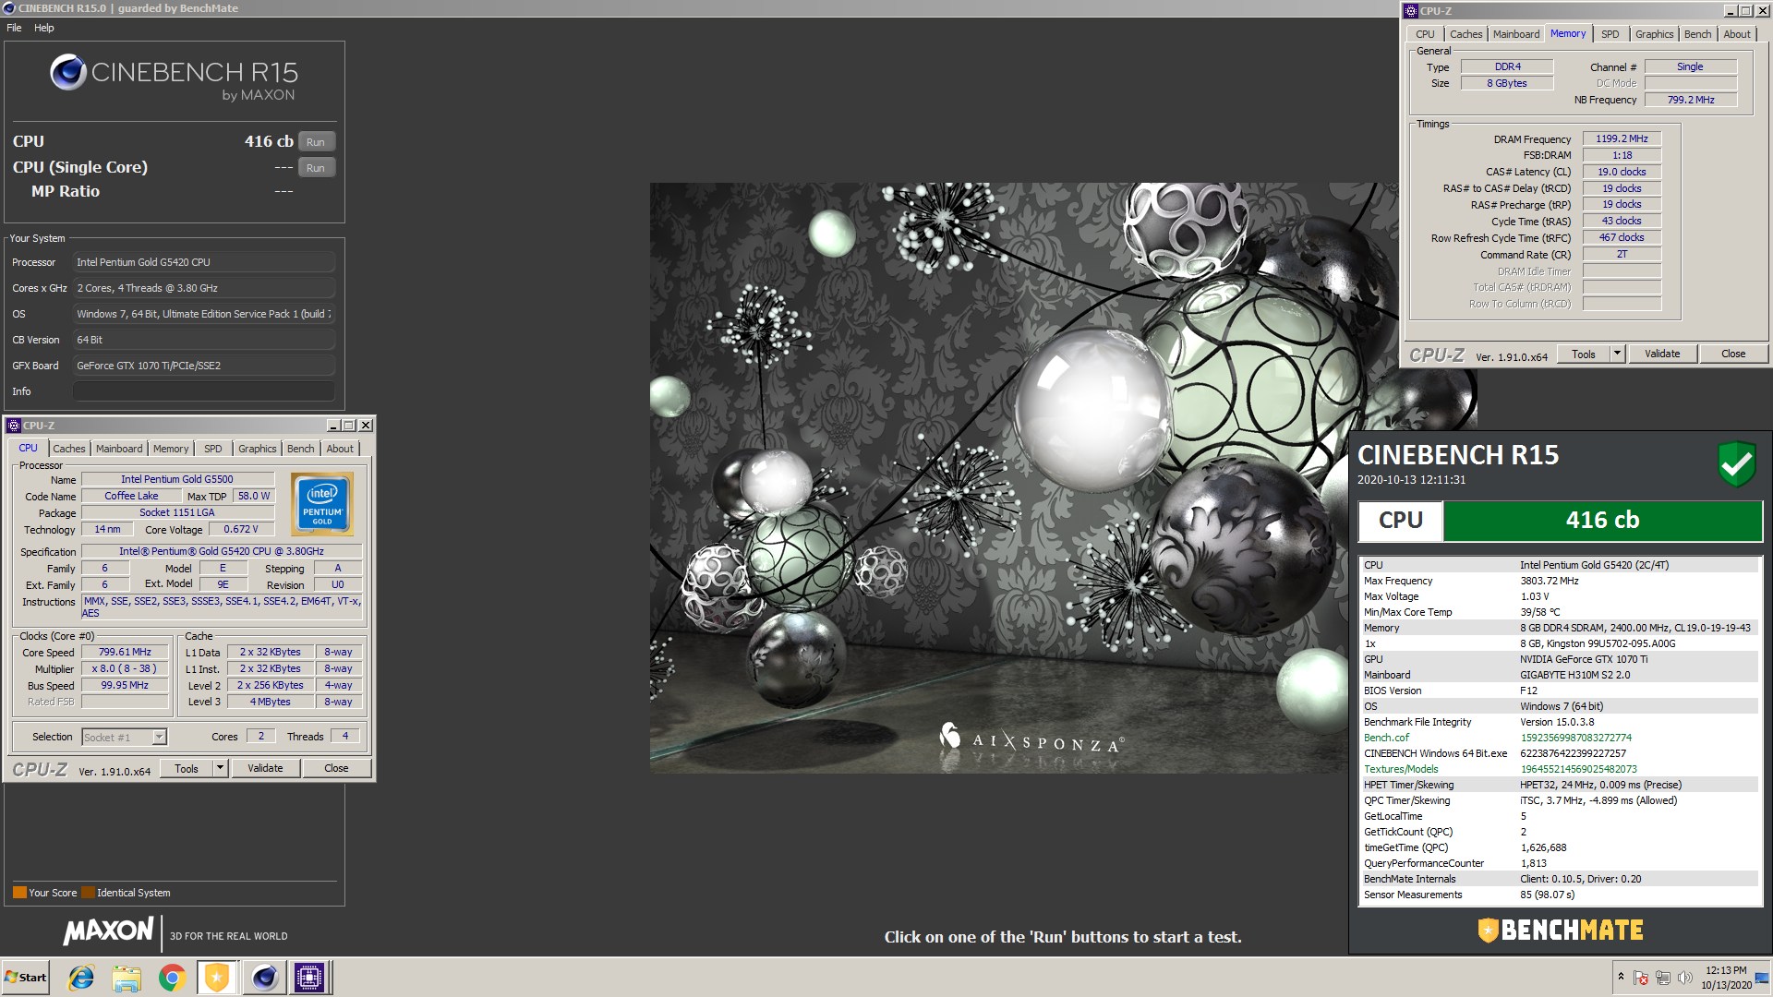Expand Tools dropdown arrow in lower-left CPU-Z

coord(221,768)
